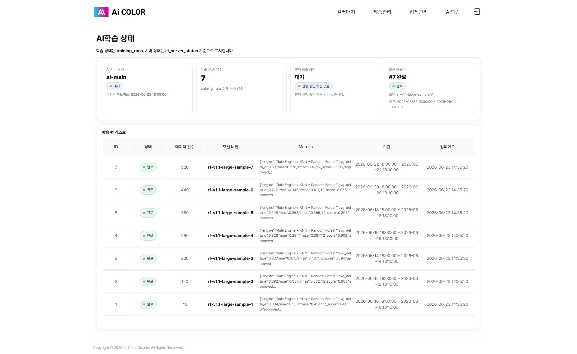Image resolution: width=577 pixels, height=354 pixels.
Task: Click the #7 완료 heading
Action: pyautogui.click(x=397, y=77)
